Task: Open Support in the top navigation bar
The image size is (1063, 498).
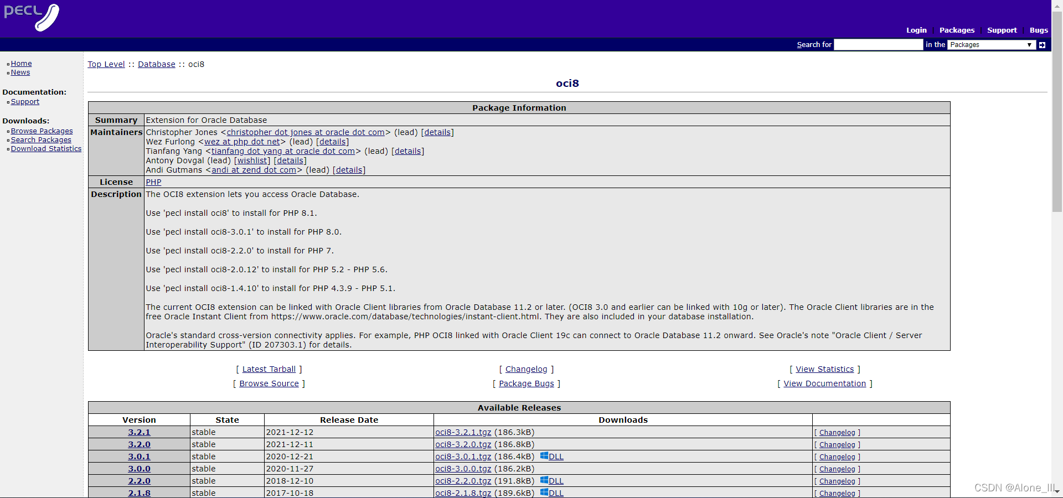Action: (x=1002, y=30)
